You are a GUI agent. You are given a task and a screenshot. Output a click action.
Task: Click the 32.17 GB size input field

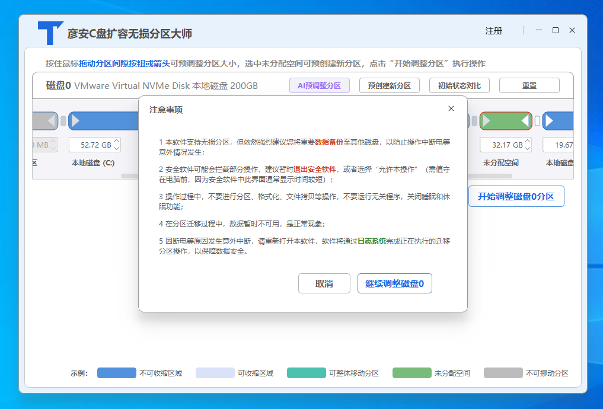(505, 145)
